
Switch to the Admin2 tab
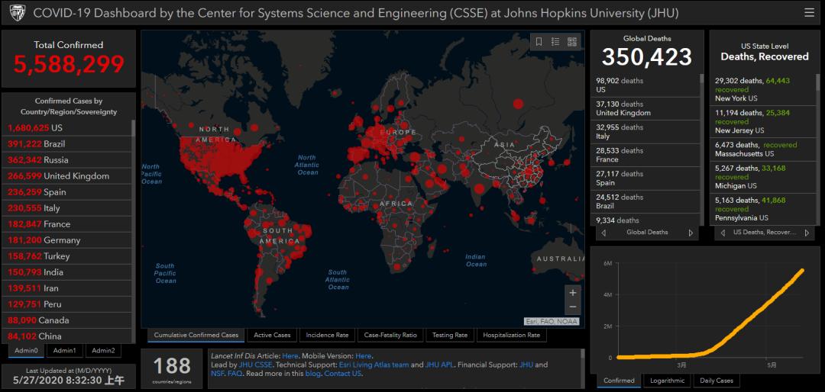point(102,351)
